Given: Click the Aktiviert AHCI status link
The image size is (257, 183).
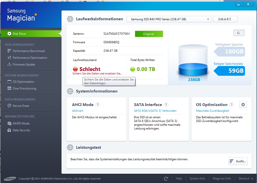Looking at the screenshot, I should (77, 111).
